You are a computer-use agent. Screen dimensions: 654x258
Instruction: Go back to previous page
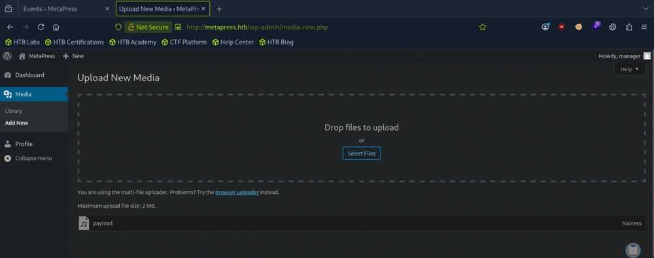tap(10, 27)
